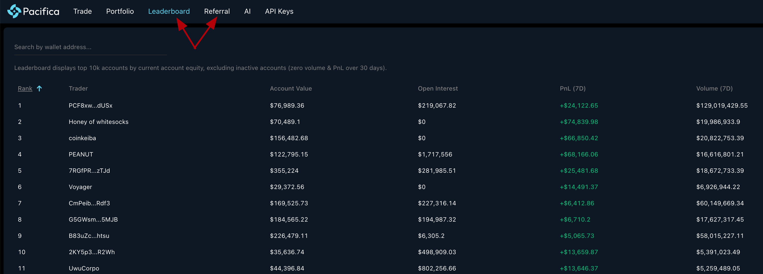Sort by the Rank column header
Screen dimensions: 763x274
(x=25, y=89)
